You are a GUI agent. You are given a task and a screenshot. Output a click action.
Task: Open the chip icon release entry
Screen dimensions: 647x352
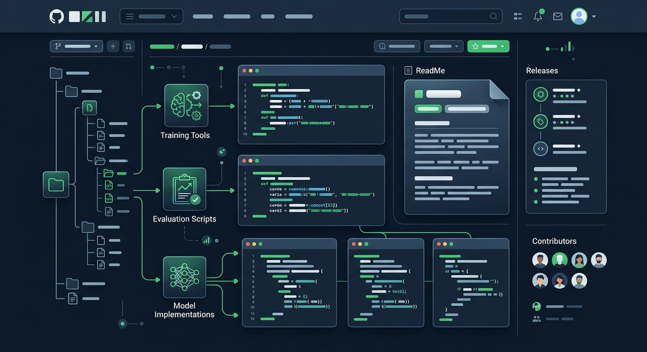tap(540, 94)
